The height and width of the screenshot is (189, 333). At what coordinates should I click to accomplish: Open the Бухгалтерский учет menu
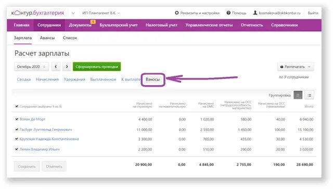pyautogui.click(x=119, y=25)
